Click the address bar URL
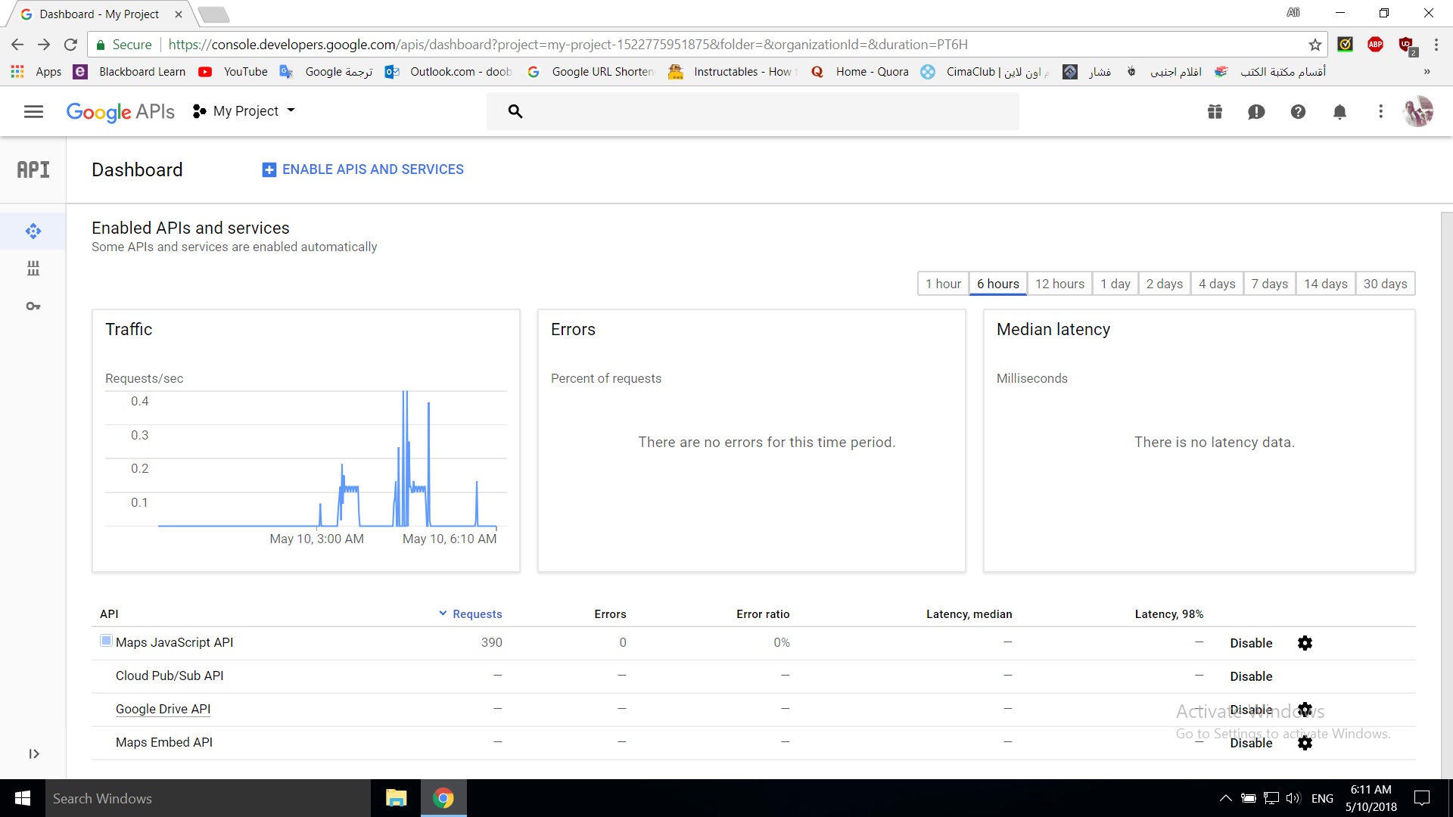Viewport: 1453px width, 817px height. click(x=568, y=45)
